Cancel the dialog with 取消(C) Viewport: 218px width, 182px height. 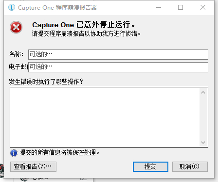190,166
